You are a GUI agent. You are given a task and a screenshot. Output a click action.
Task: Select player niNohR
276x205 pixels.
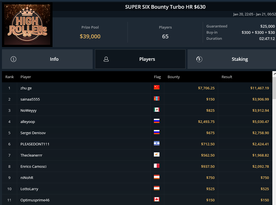[27, 178]
